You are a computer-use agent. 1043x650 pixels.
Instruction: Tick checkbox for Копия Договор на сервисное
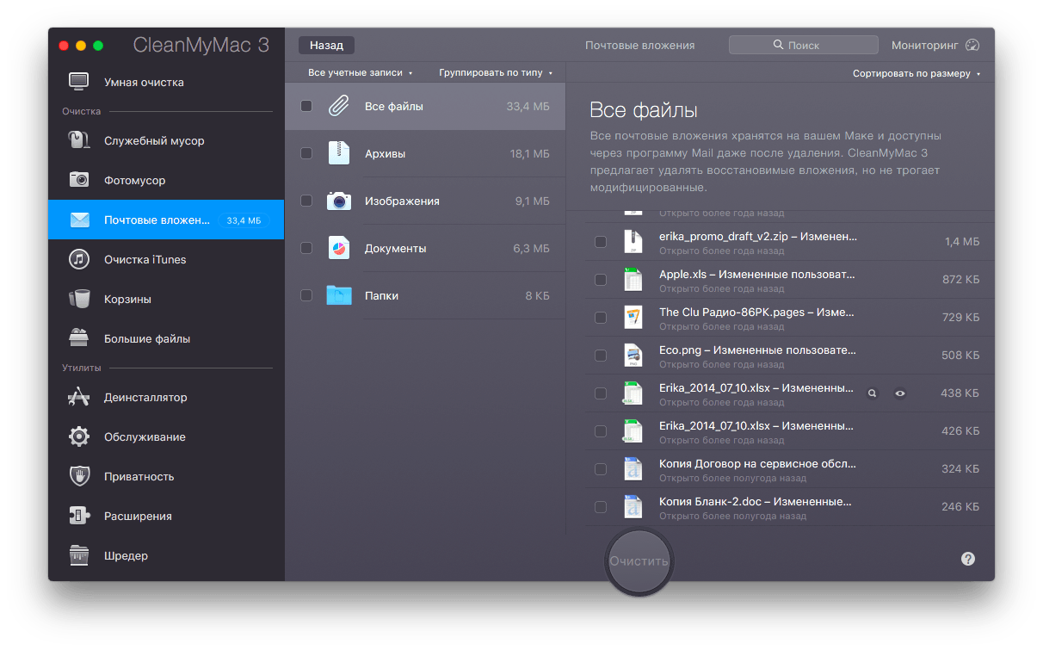point(601,469)
